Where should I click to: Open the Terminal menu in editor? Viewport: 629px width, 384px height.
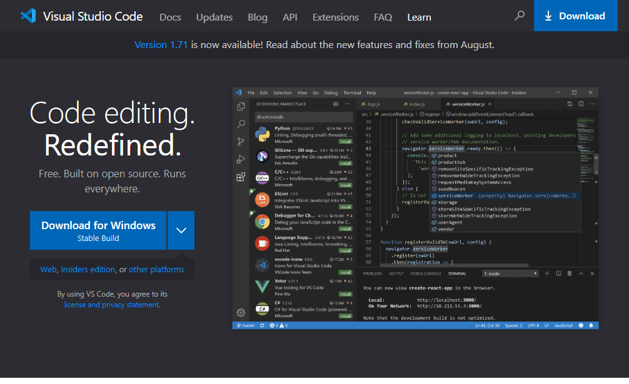pyautogui.click(x=352, y=92)
